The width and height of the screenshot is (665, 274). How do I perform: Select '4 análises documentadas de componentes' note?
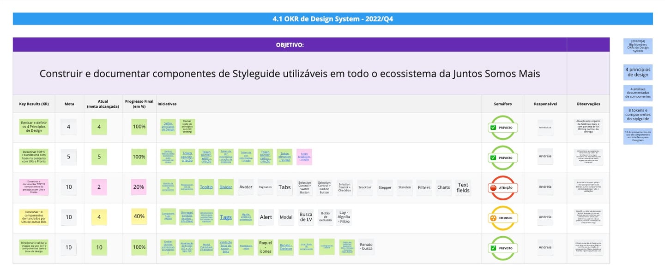click(638, 93)
